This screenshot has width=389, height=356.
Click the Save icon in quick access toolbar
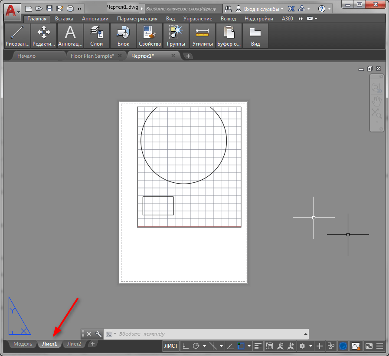(x=49, y=8)
